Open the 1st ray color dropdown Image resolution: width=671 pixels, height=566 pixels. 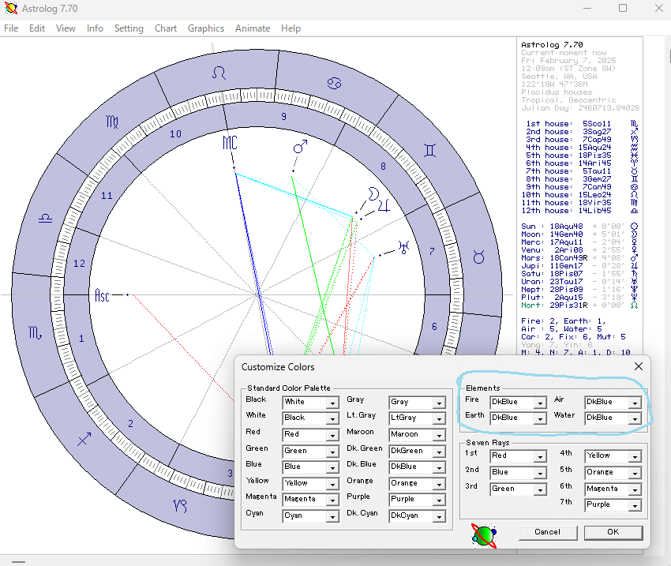540,457
